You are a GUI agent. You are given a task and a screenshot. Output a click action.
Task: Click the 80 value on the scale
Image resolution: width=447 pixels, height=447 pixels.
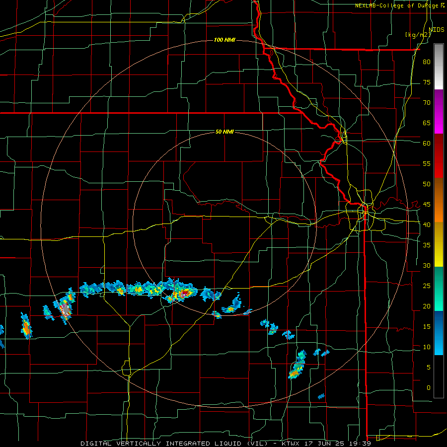pos(427,62)
